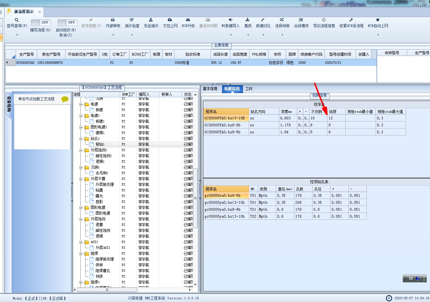Screen dimensions: 430x302
Task: Select row GC00000YA0.bz8-5b in depth table
Action: (305, 132)
